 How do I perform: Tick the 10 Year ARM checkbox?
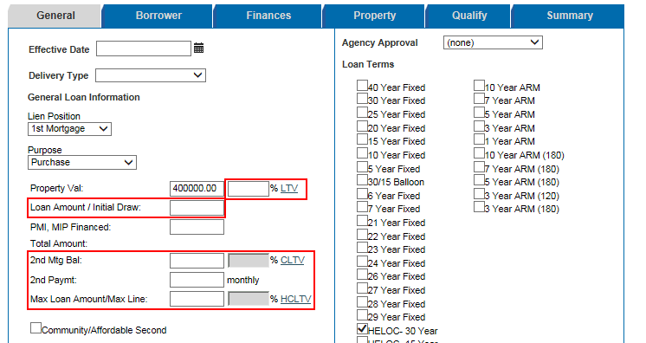click(x=479, y=86)
